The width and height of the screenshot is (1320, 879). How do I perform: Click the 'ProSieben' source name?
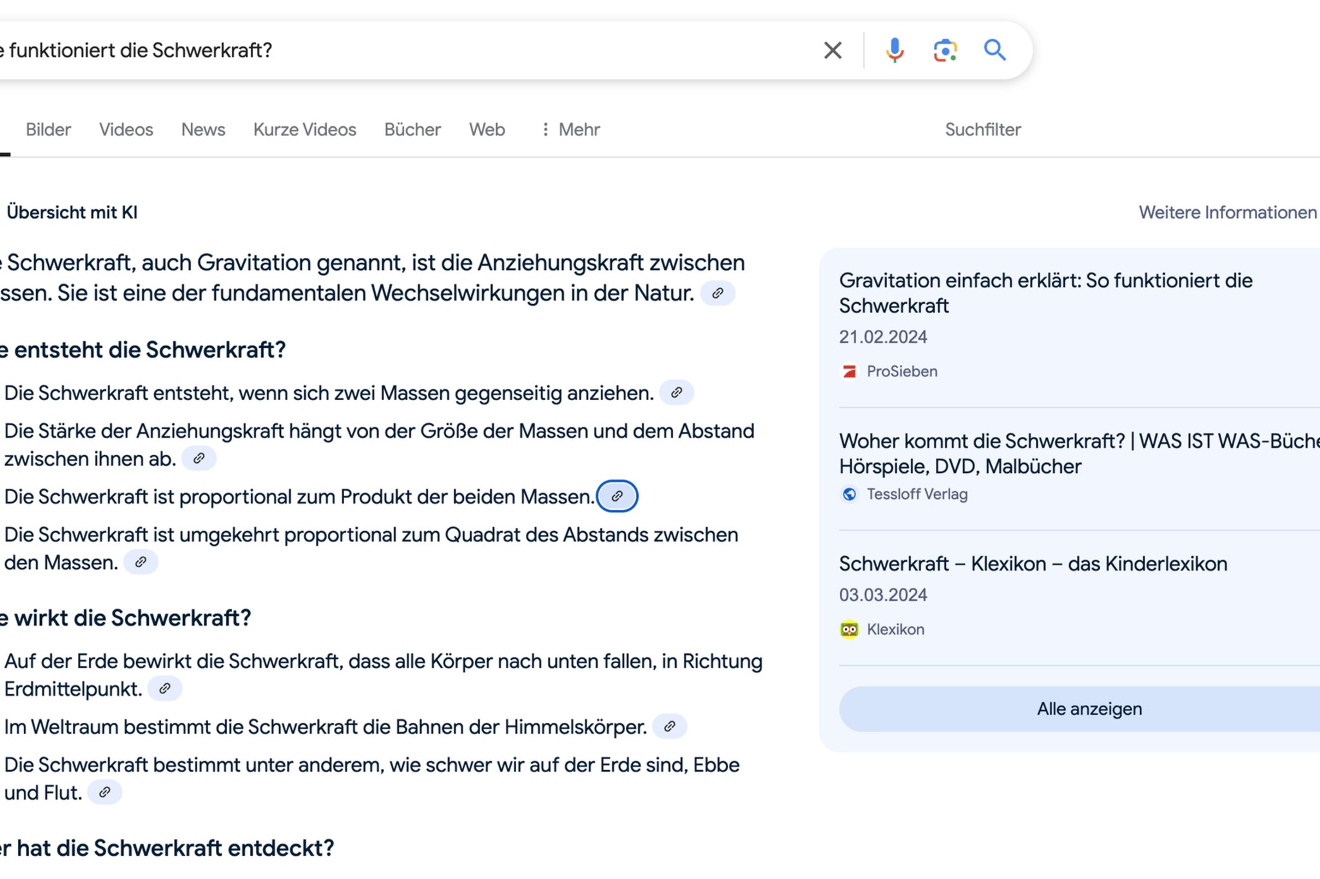coord(902,371)
